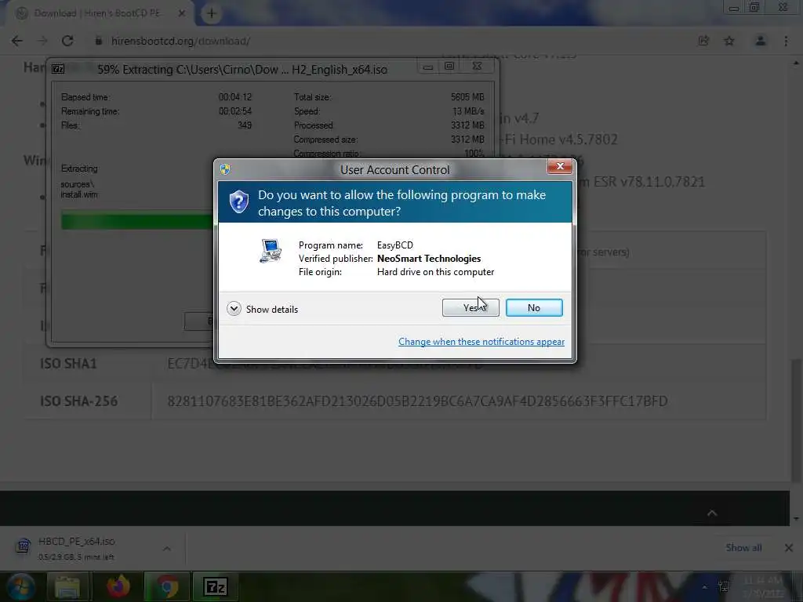Click the Remaining time value 00:02:54
The image size is (803, 602).
coord(235,111)
